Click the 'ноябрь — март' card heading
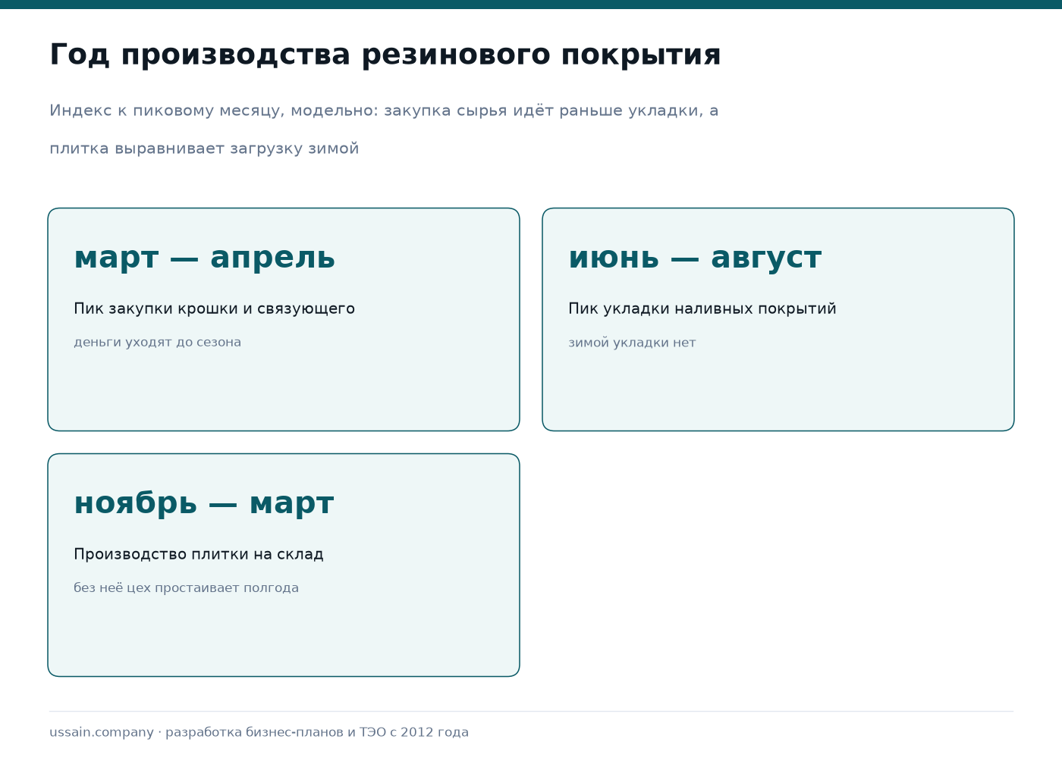 pos(203,503)
